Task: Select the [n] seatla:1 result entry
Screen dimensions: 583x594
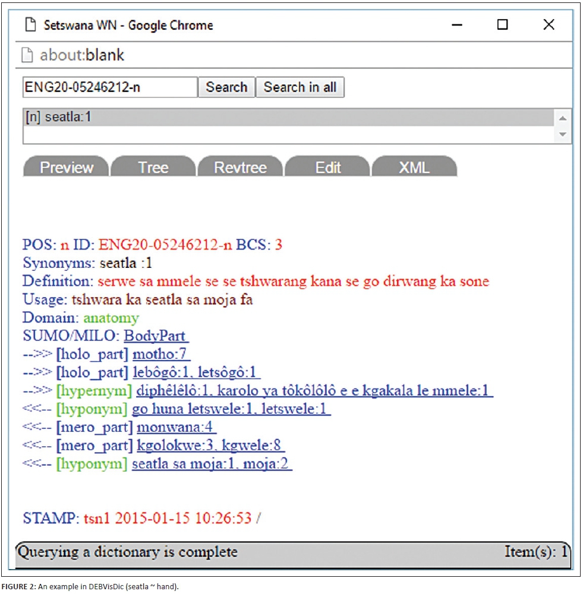Action: [x=59, y=117]
